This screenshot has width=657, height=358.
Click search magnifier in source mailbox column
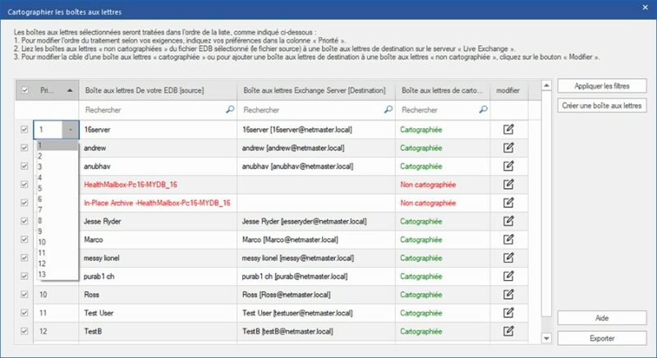pos(230,109)
